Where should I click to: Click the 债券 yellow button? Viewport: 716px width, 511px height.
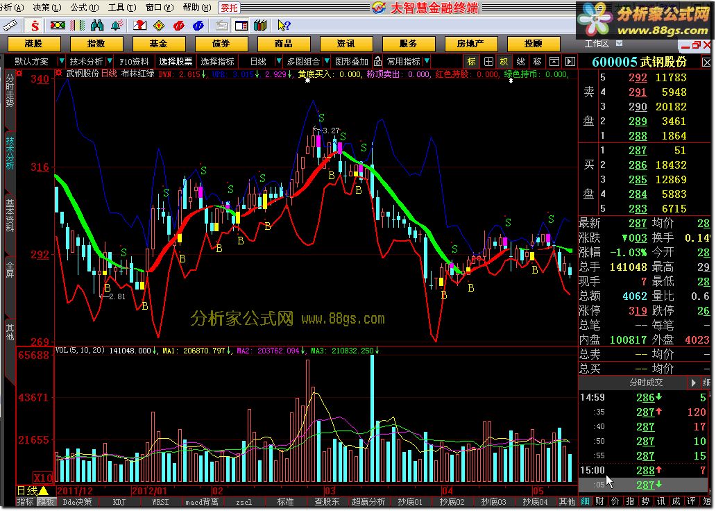(221, 44)
